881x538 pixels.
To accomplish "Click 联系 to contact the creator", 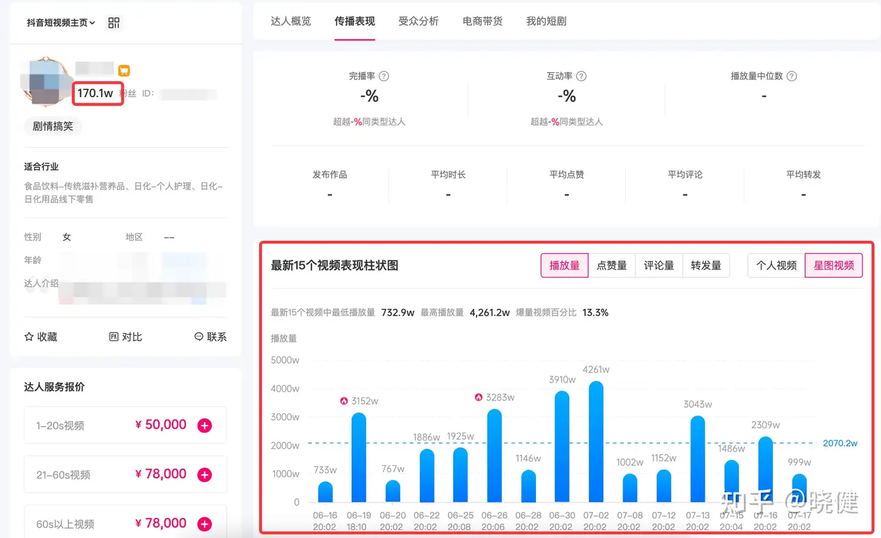I will tap(210, 337).
